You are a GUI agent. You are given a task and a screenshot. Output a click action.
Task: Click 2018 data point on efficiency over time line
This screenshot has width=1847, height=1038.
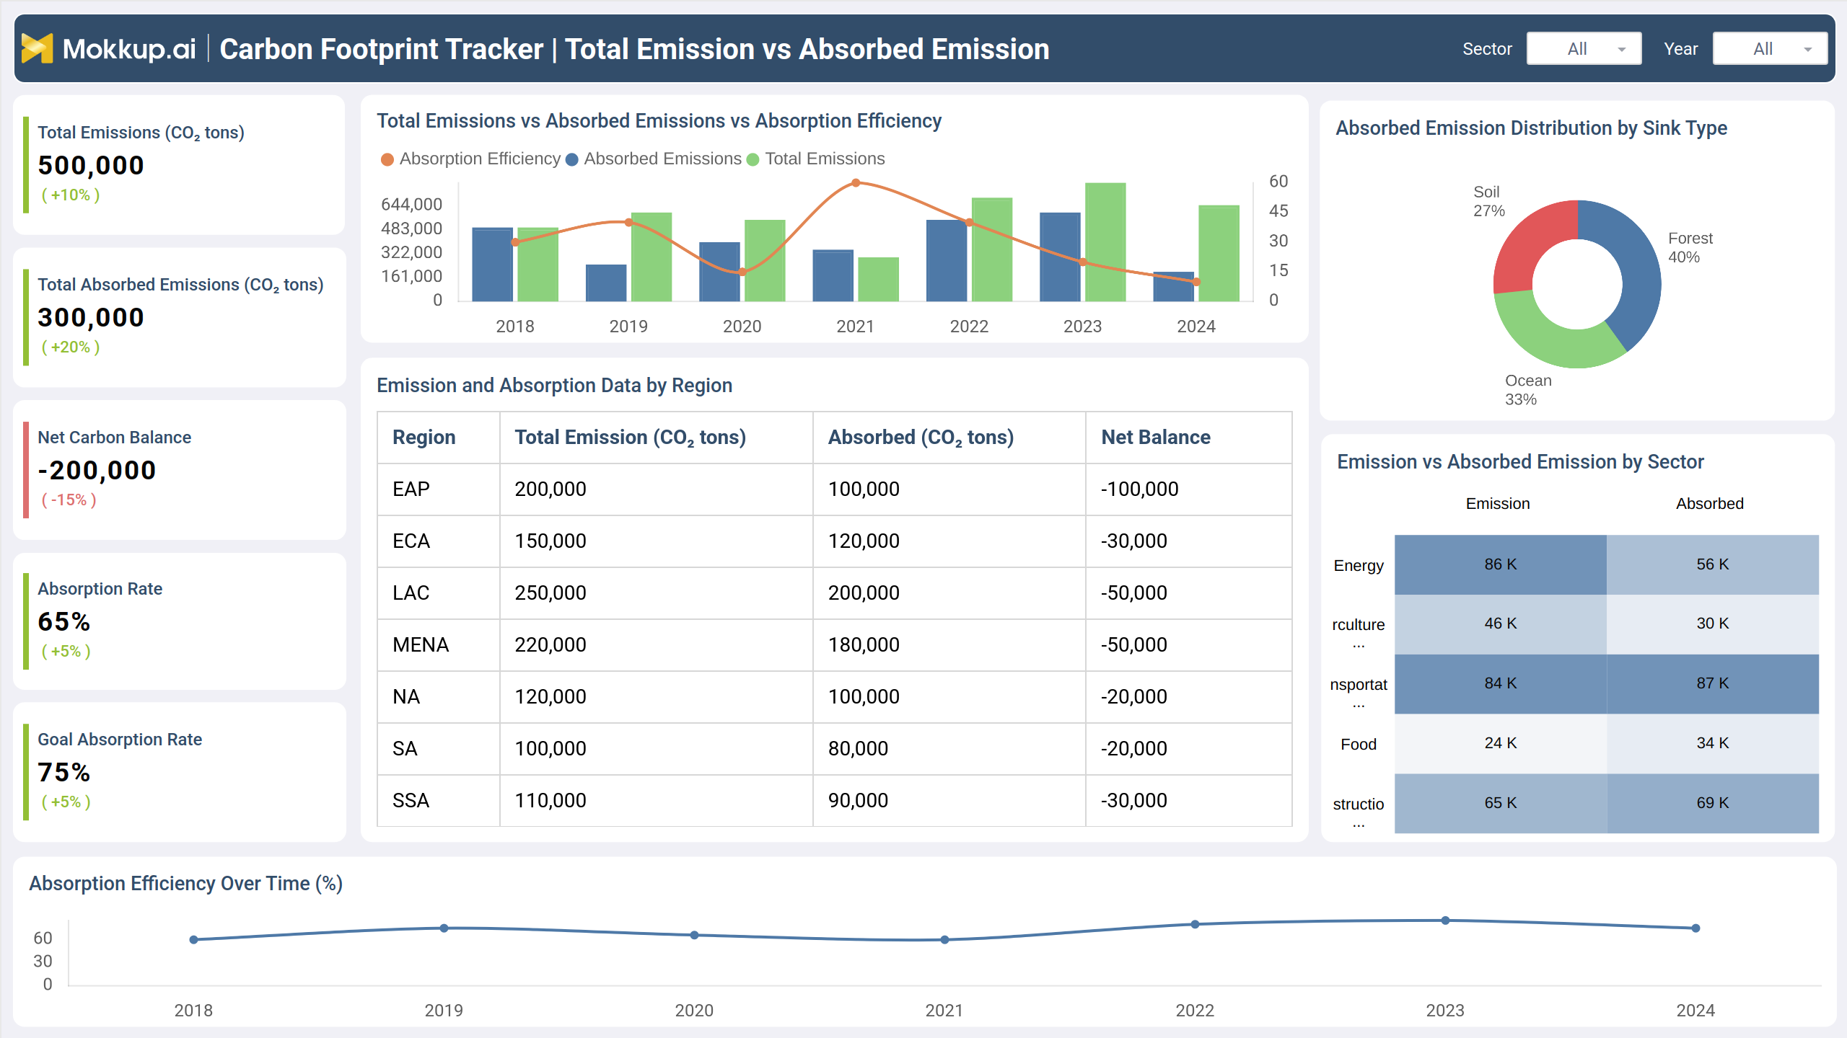coord(193,940)
